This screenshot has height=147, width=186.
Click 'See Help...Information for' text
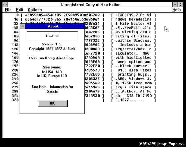(52, 87)
